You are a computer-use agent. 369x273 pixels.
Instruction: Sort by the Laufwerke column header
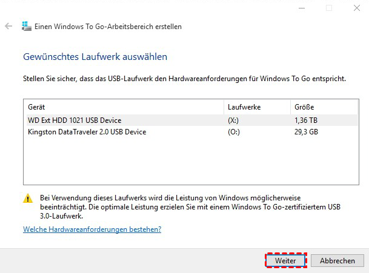click(258, 107)
